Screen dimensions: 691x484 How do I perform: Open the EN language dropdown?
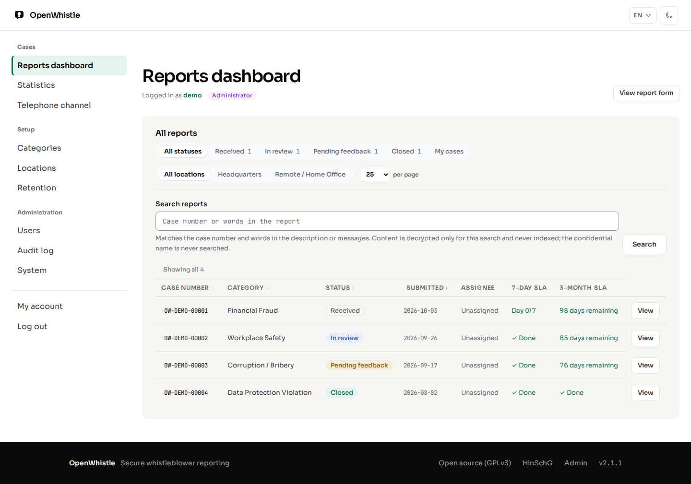pyautogui.click(x=643, y=15)
